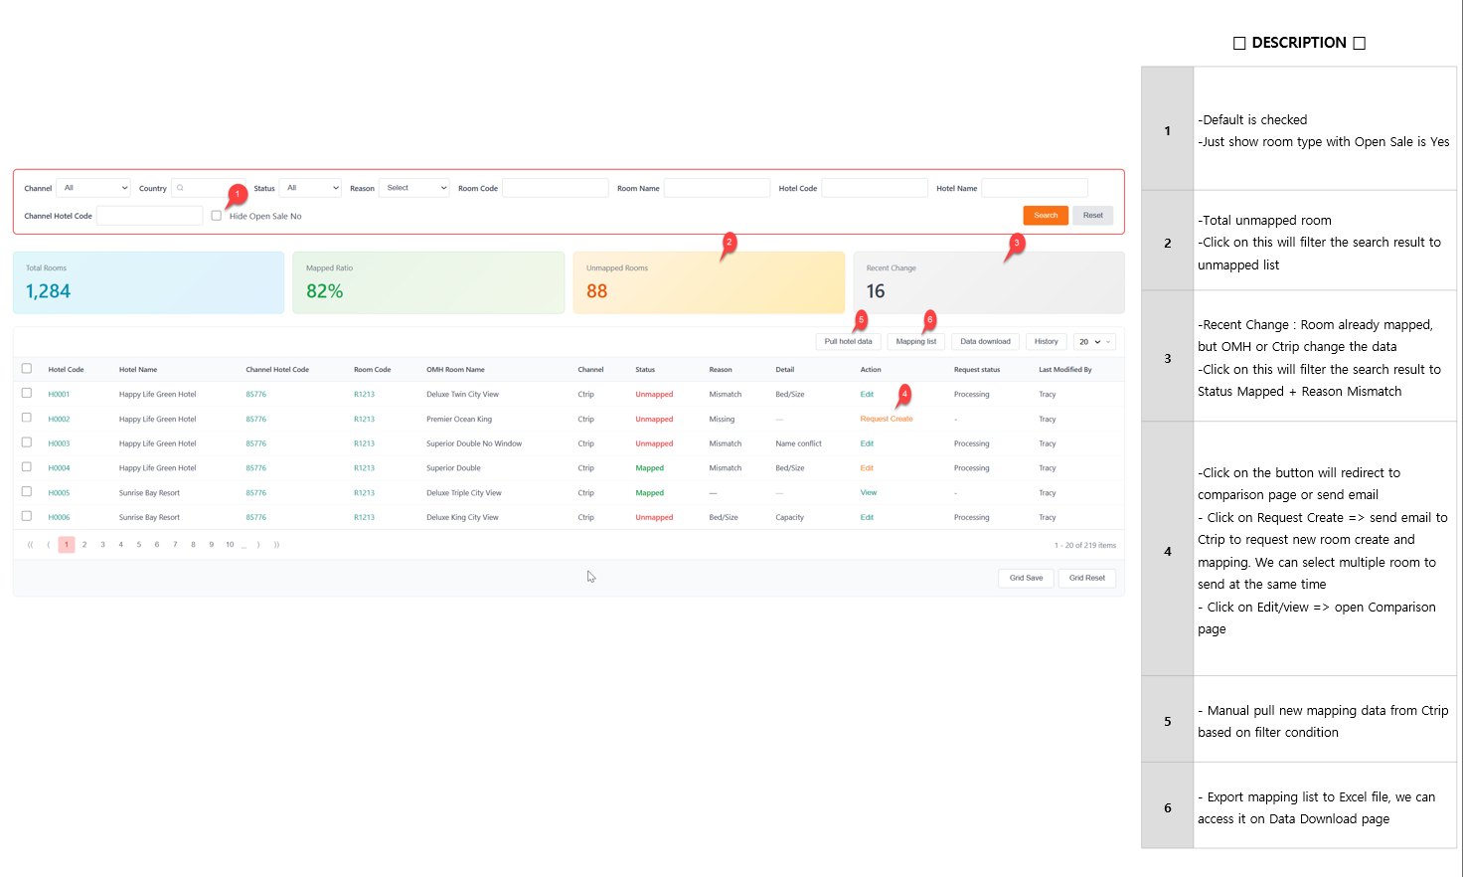Select the row checkbox for hotel H0003
This screenshot has height=877, width=1463.
coord(27,442)
